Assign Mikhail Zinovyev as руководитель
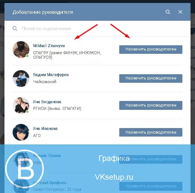 pos(151,49)
